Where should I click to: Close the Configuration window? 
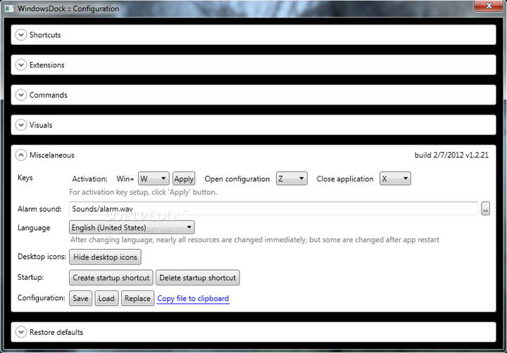point(489,6)
